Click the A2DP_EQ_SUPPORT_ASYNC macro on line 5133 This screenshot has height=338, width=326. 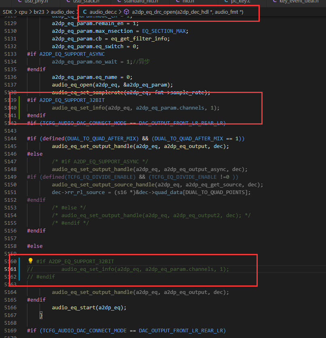click(x=72, y=54)
